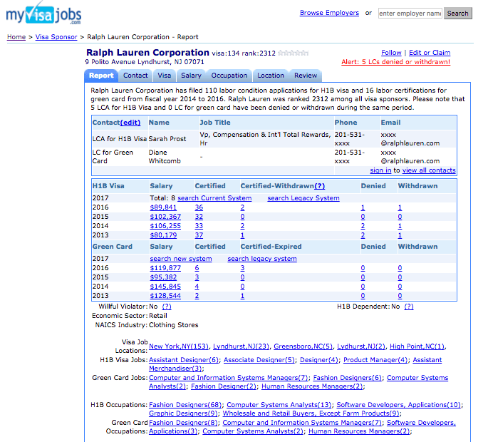Open Assistant Designer(6) H1B job

184,360
